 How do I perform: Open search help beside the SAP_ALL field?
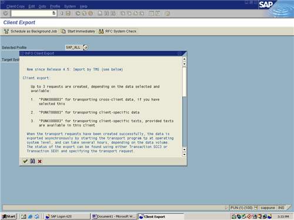click(85, 48)
